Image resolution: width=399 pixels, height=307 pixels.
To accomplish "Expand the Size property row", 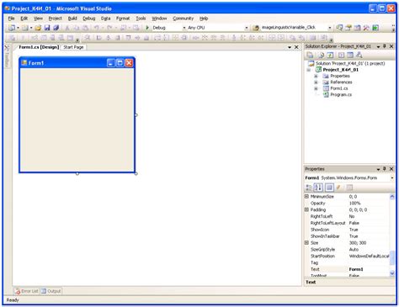I will point(306,243).
